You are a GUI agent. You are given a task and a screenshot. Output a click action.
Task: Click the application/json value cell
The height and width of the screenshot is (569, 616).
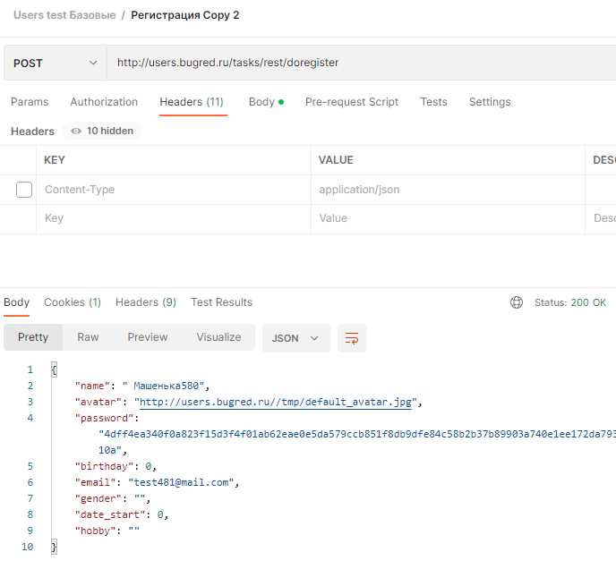click(448, 190)
